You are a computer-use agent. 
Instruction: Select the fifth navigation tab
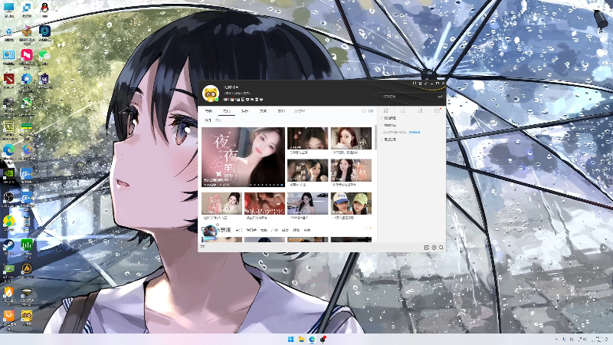281,111
